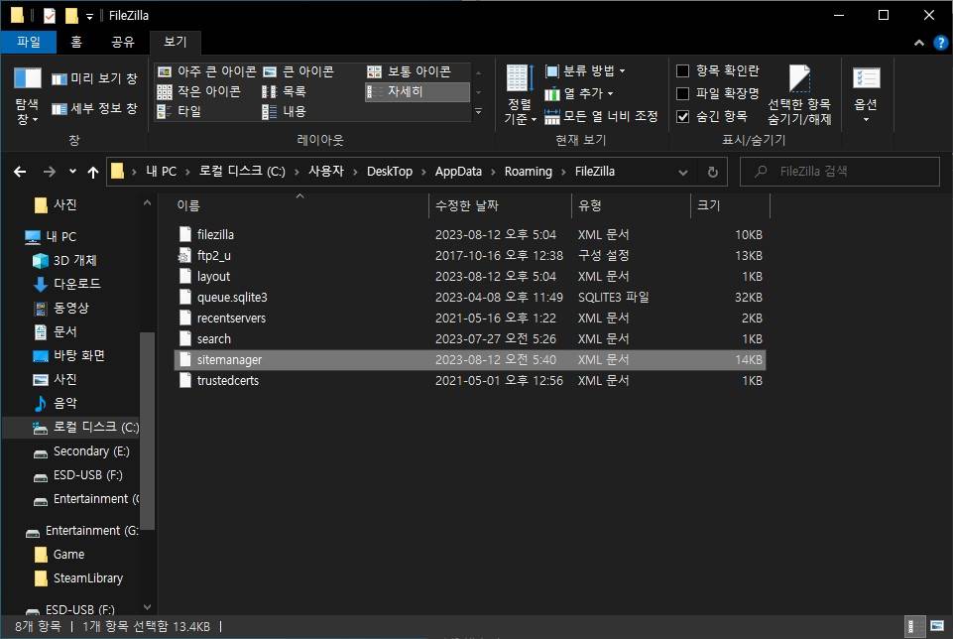
Task: Click Roaming in the address breadcrumb
Action: point(528,172)
